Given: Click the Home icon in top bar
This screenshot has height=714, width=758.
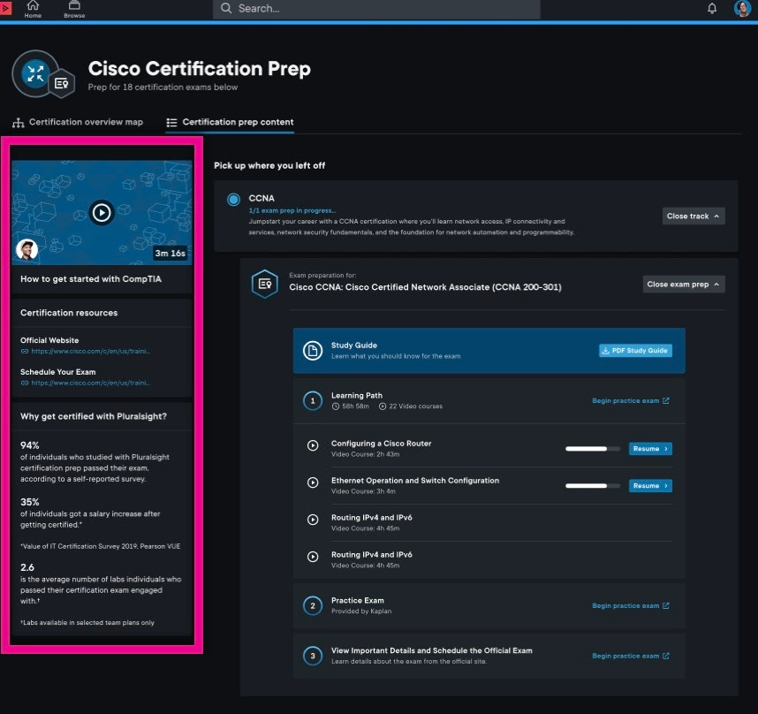Looking at the screenshot, I should pyautogui.click(x=33, y=8).
